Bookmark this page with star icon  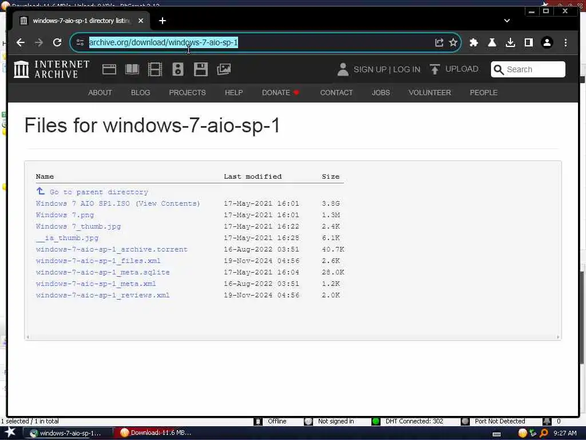[x=453, y=42]
